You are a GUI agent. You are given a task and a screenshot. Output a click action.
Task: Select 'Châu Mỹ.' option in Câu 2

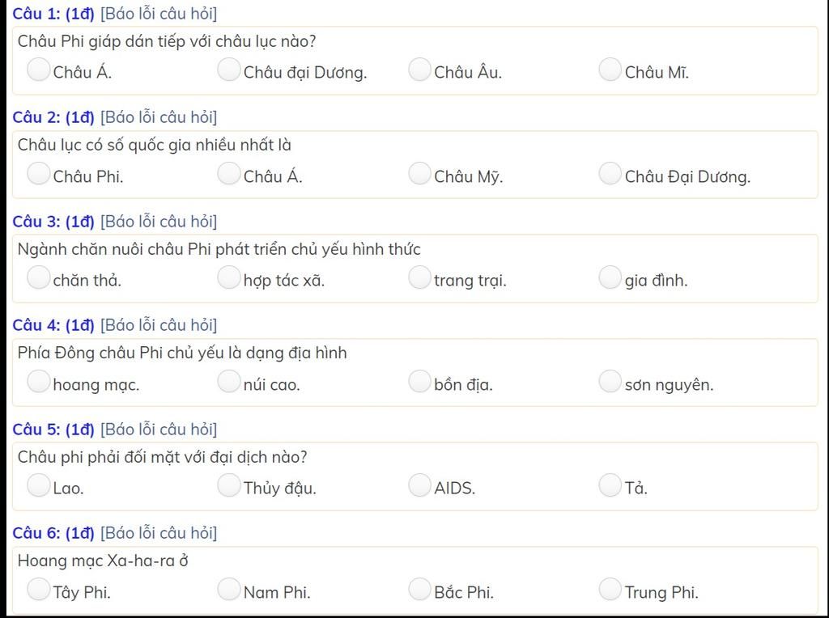(x=419, y=173)
